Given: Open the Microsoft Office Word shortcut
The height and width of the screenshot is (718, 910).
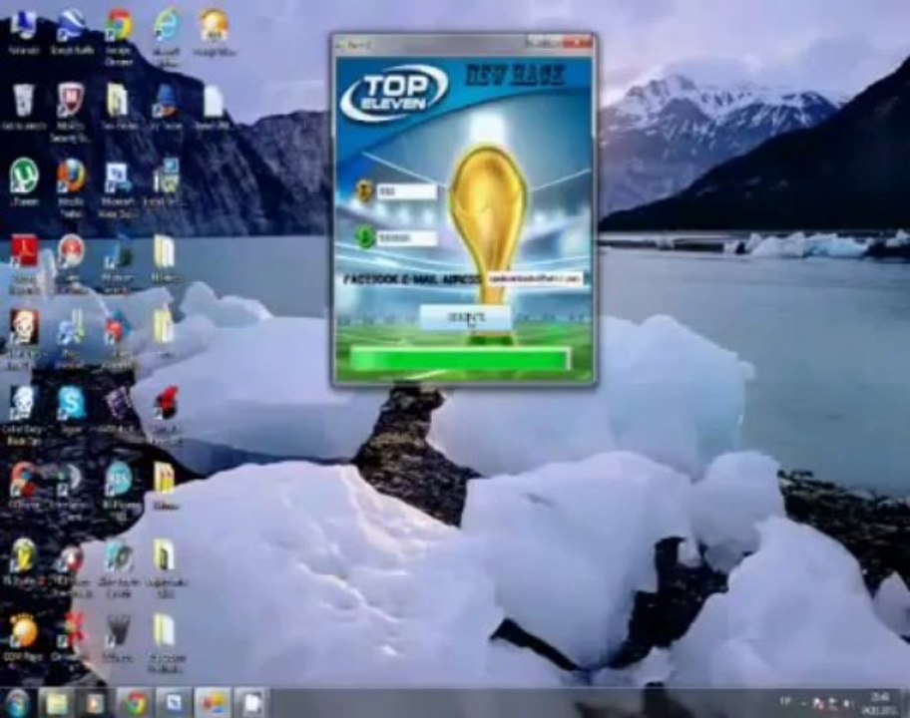Looking at the screenshot, I should pos(119,186).
